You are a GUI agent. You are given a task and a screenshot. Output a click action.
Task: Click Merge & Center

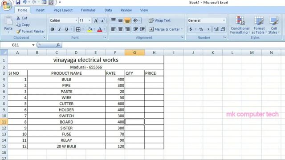[164, 29]
